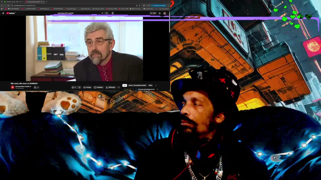321x180 pixels.
Task: Open the YouTube account avatar menu
Action: [x=165, y=13]
